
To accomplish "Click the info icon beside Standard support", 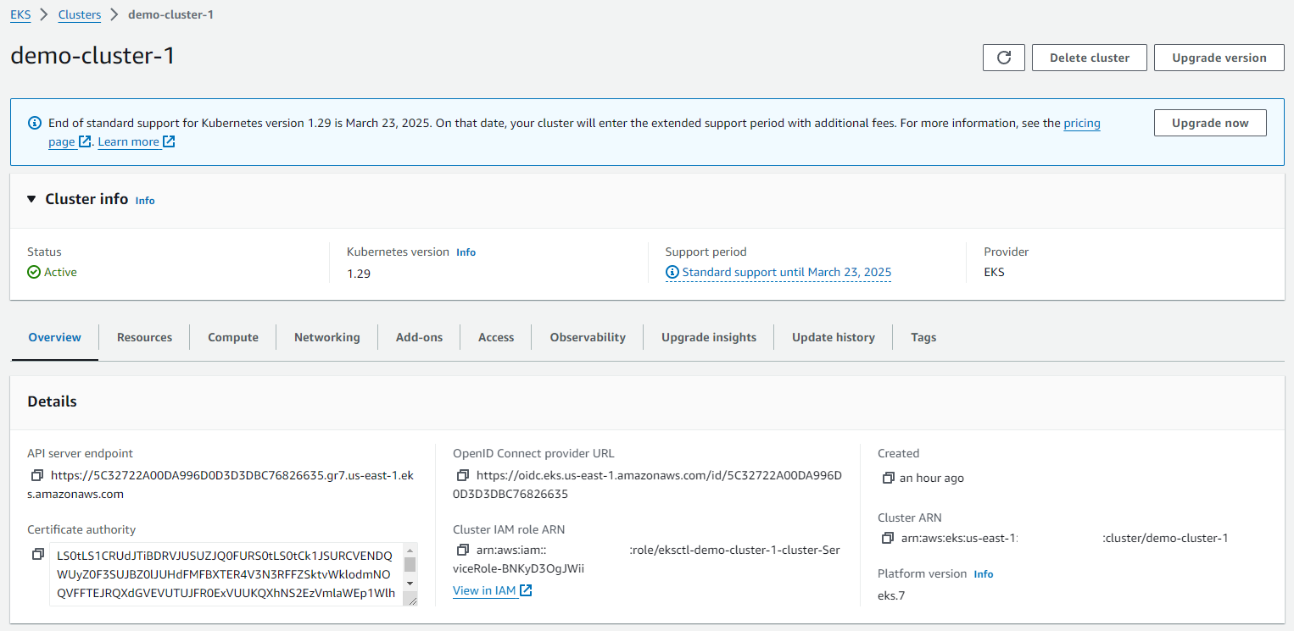I will (672, 272).
